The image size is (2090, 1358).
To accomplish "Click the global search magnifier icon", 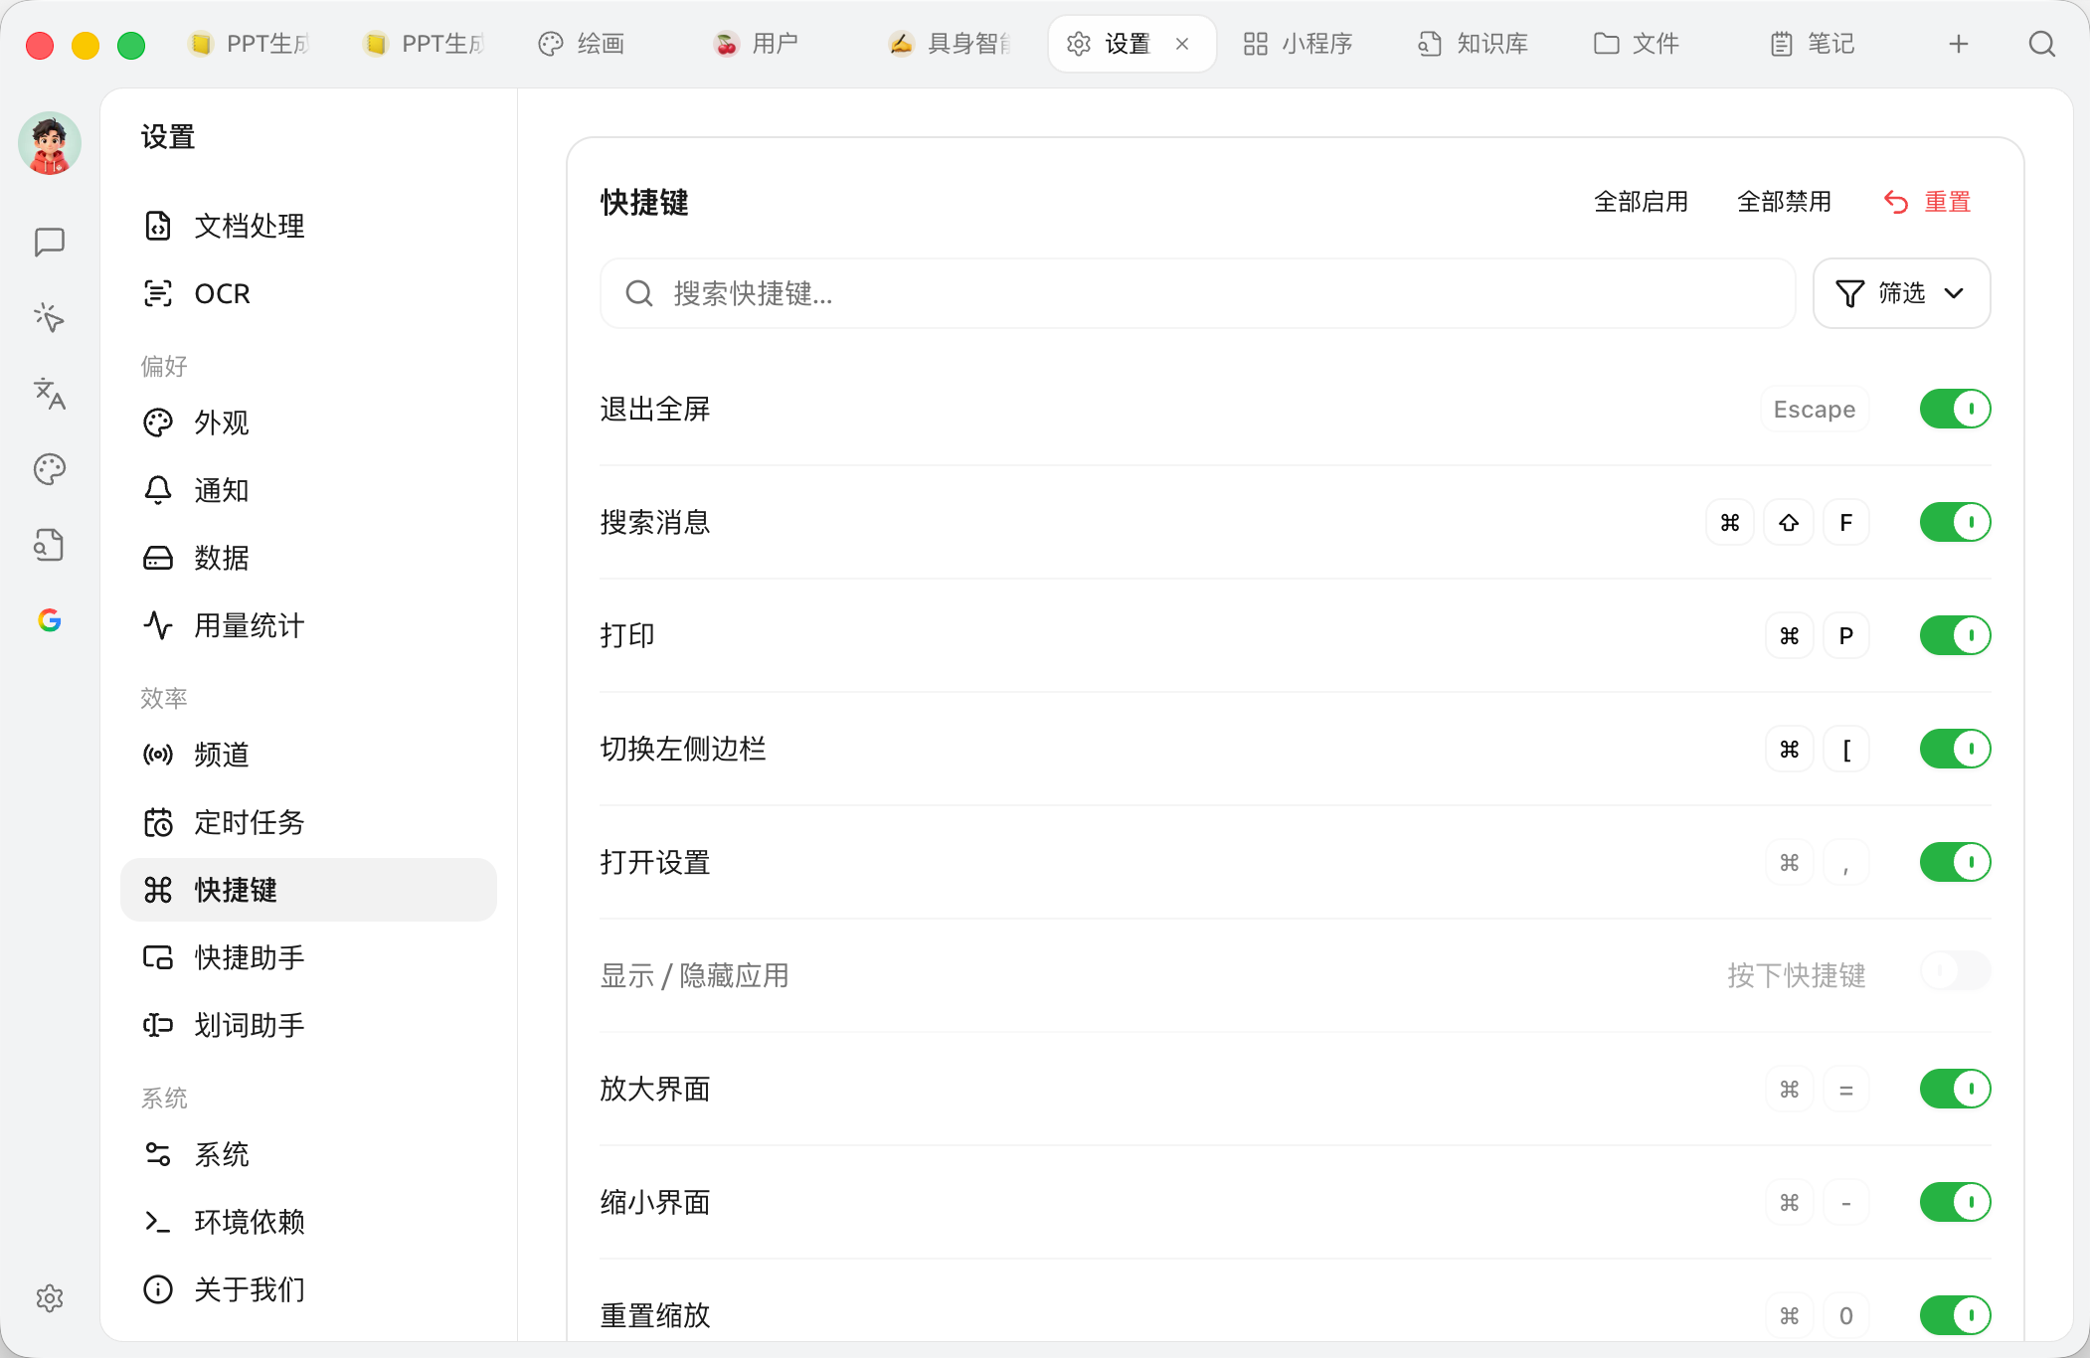I will pos(2042,44).
